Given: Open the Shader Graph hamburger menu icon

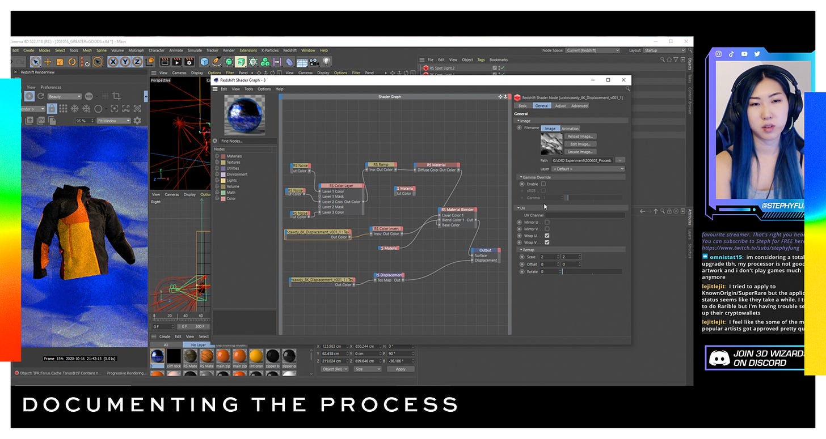Looking at the screenshot, I should coord(215,89).
